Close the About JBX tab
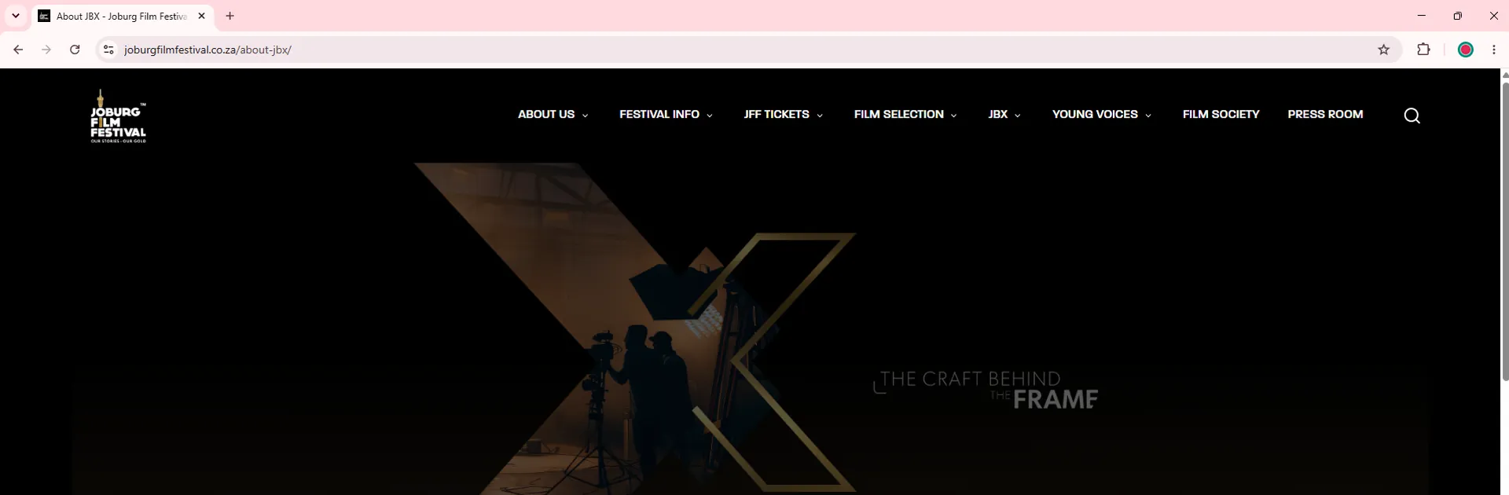 click(x=202, y=16)
